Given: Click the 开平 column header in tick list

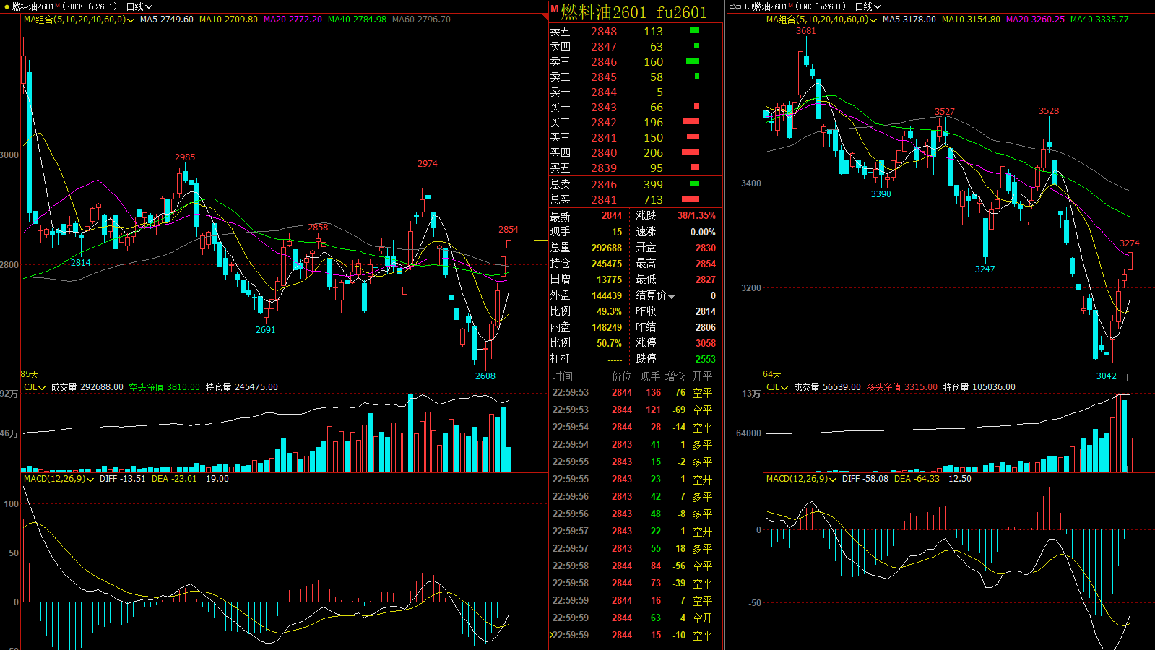Looking at the screenshot, I should 702,376.
